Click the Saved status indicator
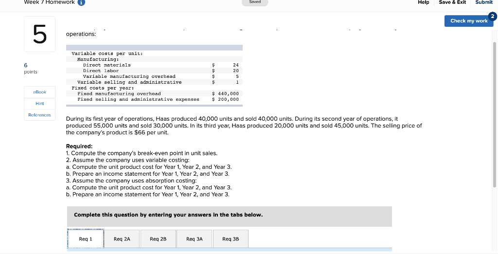Image resolution: width=498 pixels, height=254 pixels. point(255,2)
